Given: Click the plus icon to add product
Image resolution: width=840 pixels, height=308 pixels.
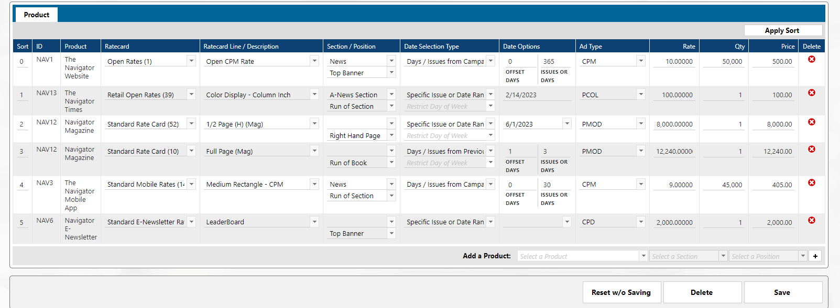Looking at the screenshot, I should [x=815, y=256].
